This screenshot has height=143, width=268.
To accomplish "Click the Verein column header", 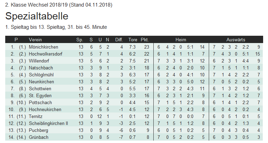I will click(35, 40).
